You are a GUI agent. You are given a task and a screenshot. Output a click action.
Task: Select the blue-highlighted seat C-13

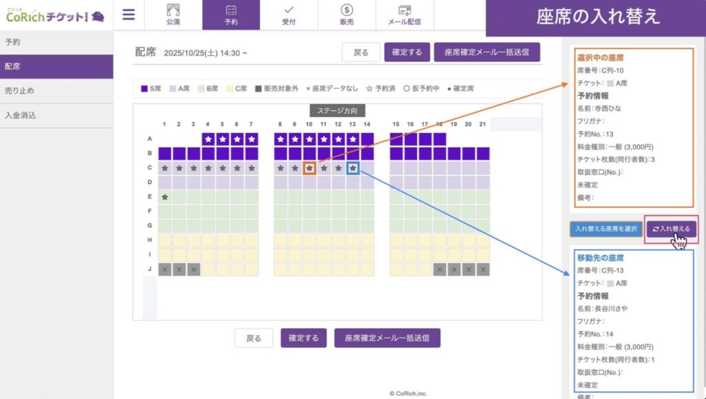tap(353, 167)
